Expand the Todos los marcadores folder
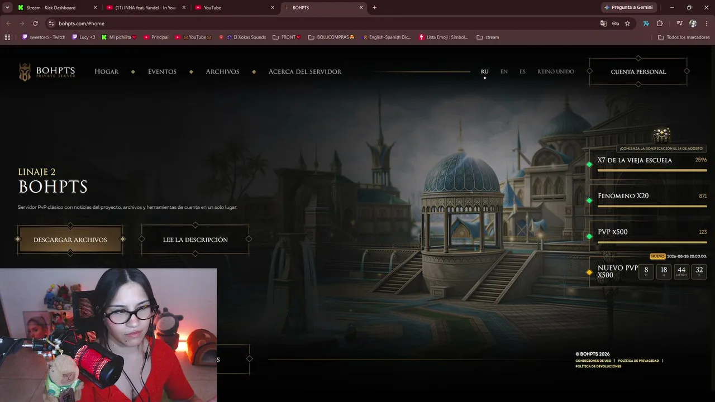 (x=684, y=37)
